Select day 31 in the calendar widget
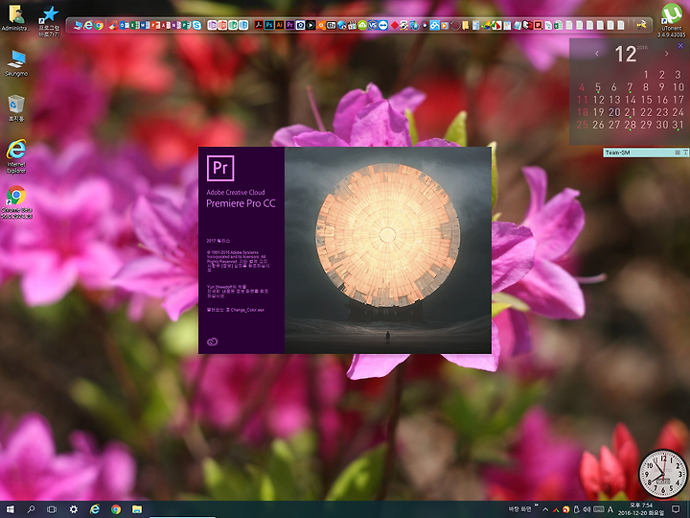690x518 pixels. click(x=678, y=125)
